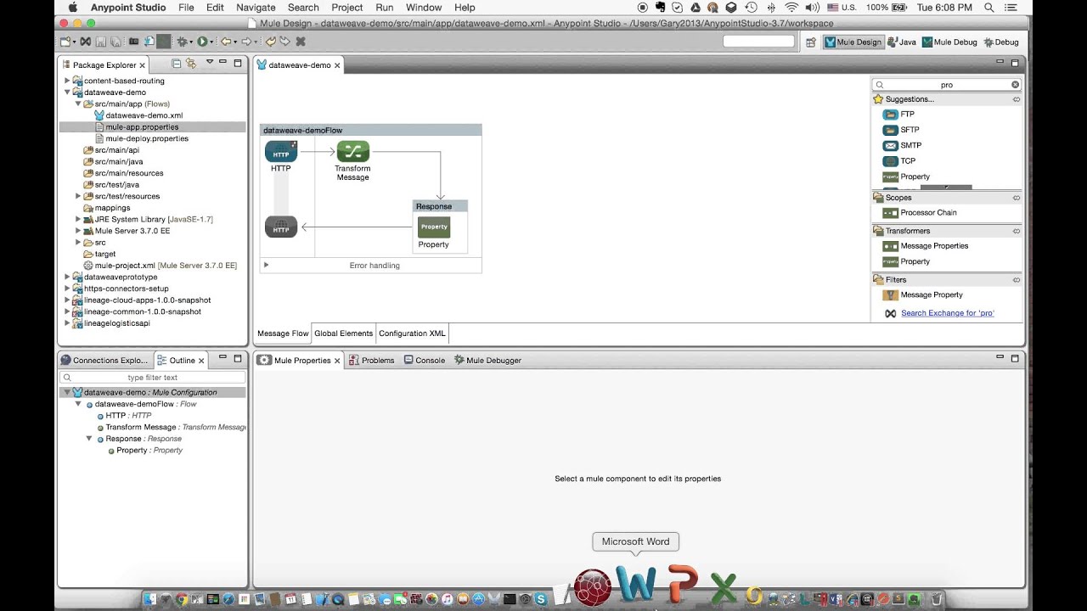The image size is (1087, 611).
Task: Select the Property node in Response
Action: point(434,227)
